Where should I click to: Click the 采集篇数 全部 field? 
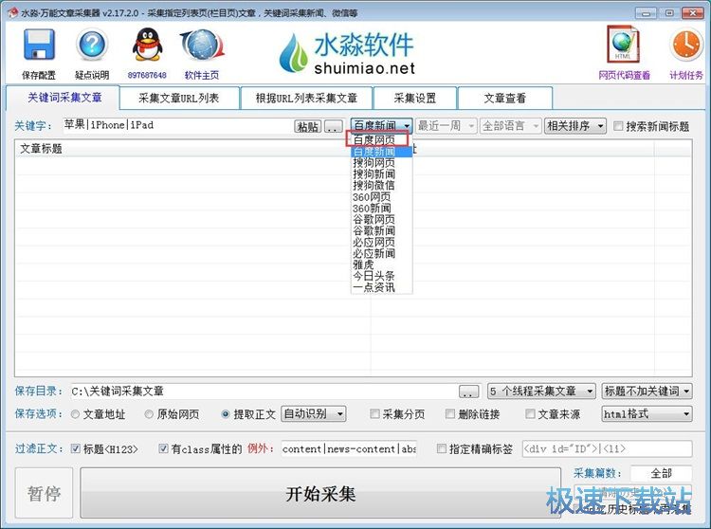point(661,473)
